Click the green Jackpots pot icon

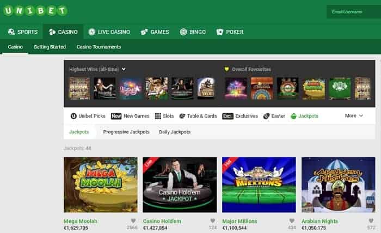(293, 116)
